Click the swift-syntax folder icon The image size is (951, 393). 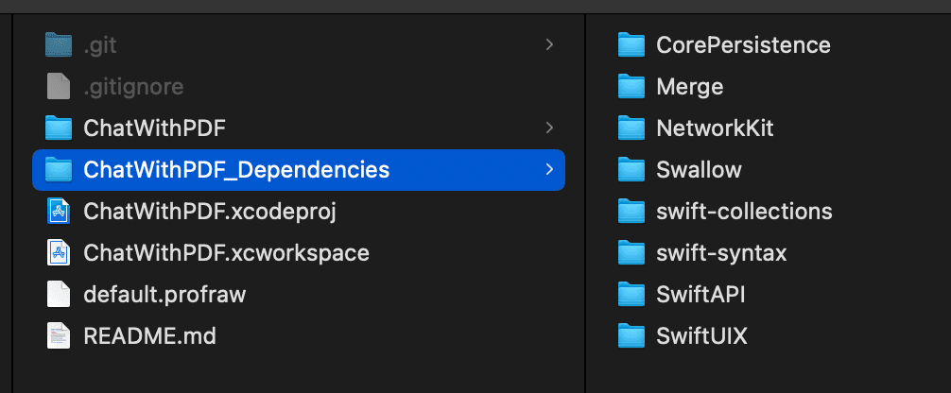coord(631,252)
